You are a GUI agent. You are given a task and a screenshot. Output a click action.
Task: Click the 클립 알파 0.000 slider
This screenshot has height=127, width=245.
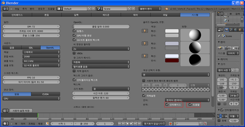(101, 27)
